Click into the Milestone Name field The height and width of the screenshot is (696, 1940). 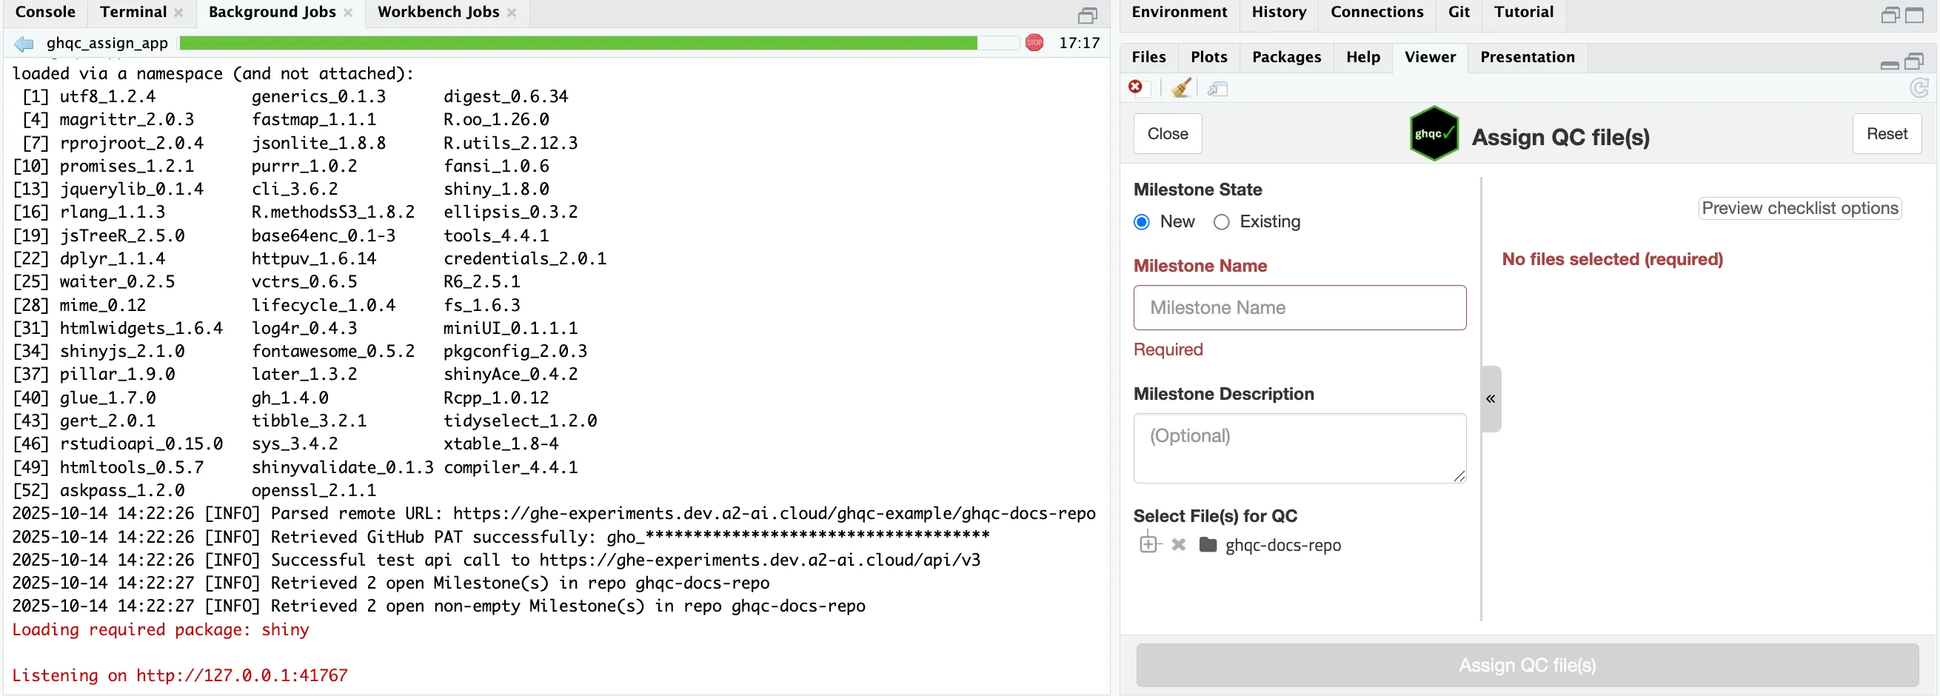[1299, 307]
